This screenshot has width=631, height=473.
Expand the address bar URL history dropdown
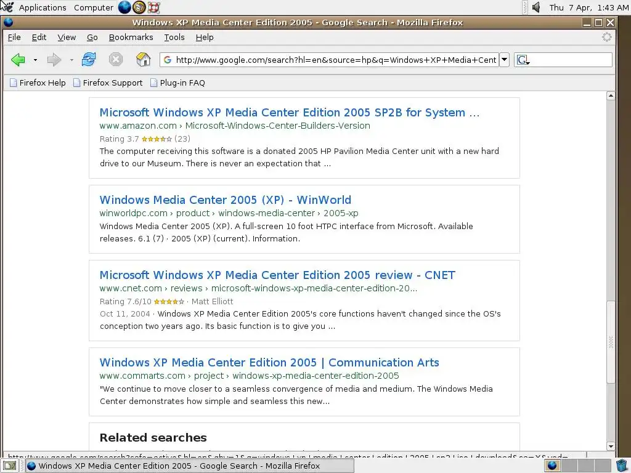tap(504, 60)
